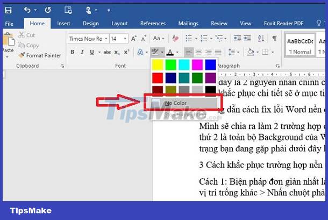This screenshot has width=328, height=220.
Task: Undo the last action
Action: (27, 10)
